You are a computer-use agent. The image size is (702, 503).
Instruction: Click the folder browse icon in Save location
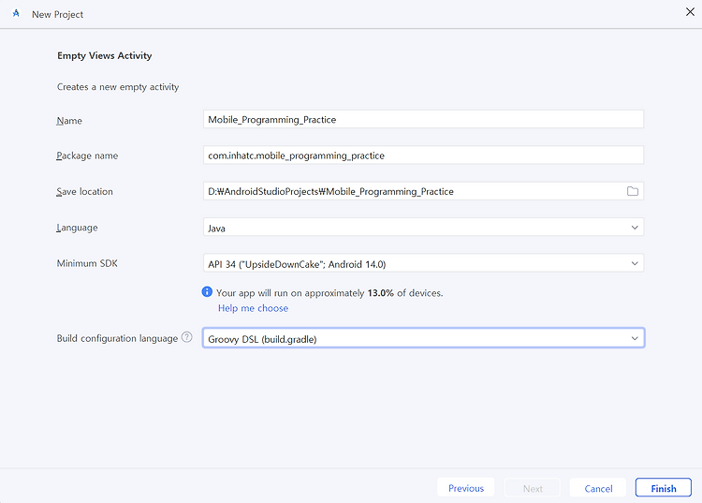pyautogui.click(x=632, y=191)
